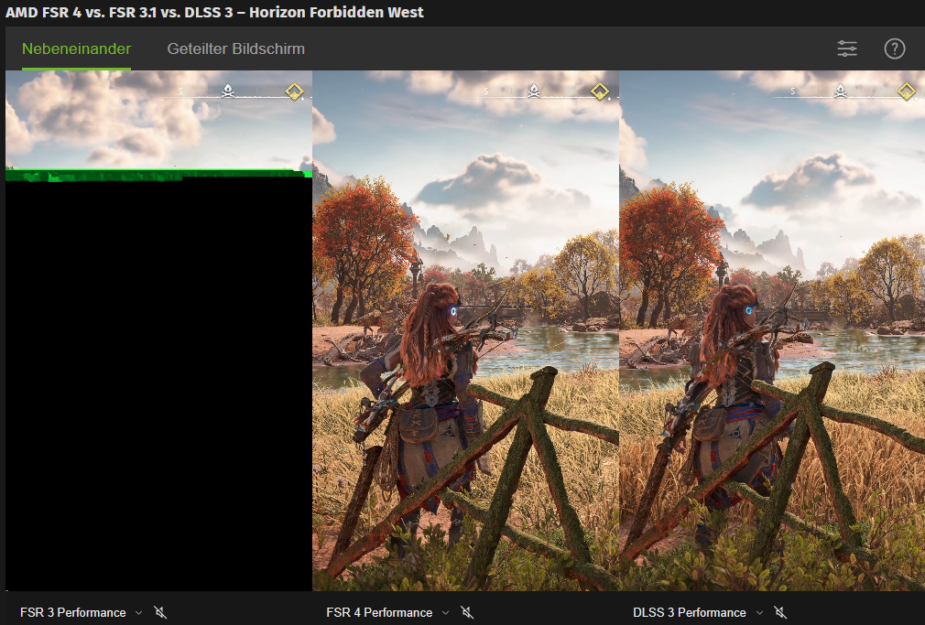Viewport: 925px width, 625px height.
Task: Unmute the FSR 3 Performance video
Action: coord(160,612)
